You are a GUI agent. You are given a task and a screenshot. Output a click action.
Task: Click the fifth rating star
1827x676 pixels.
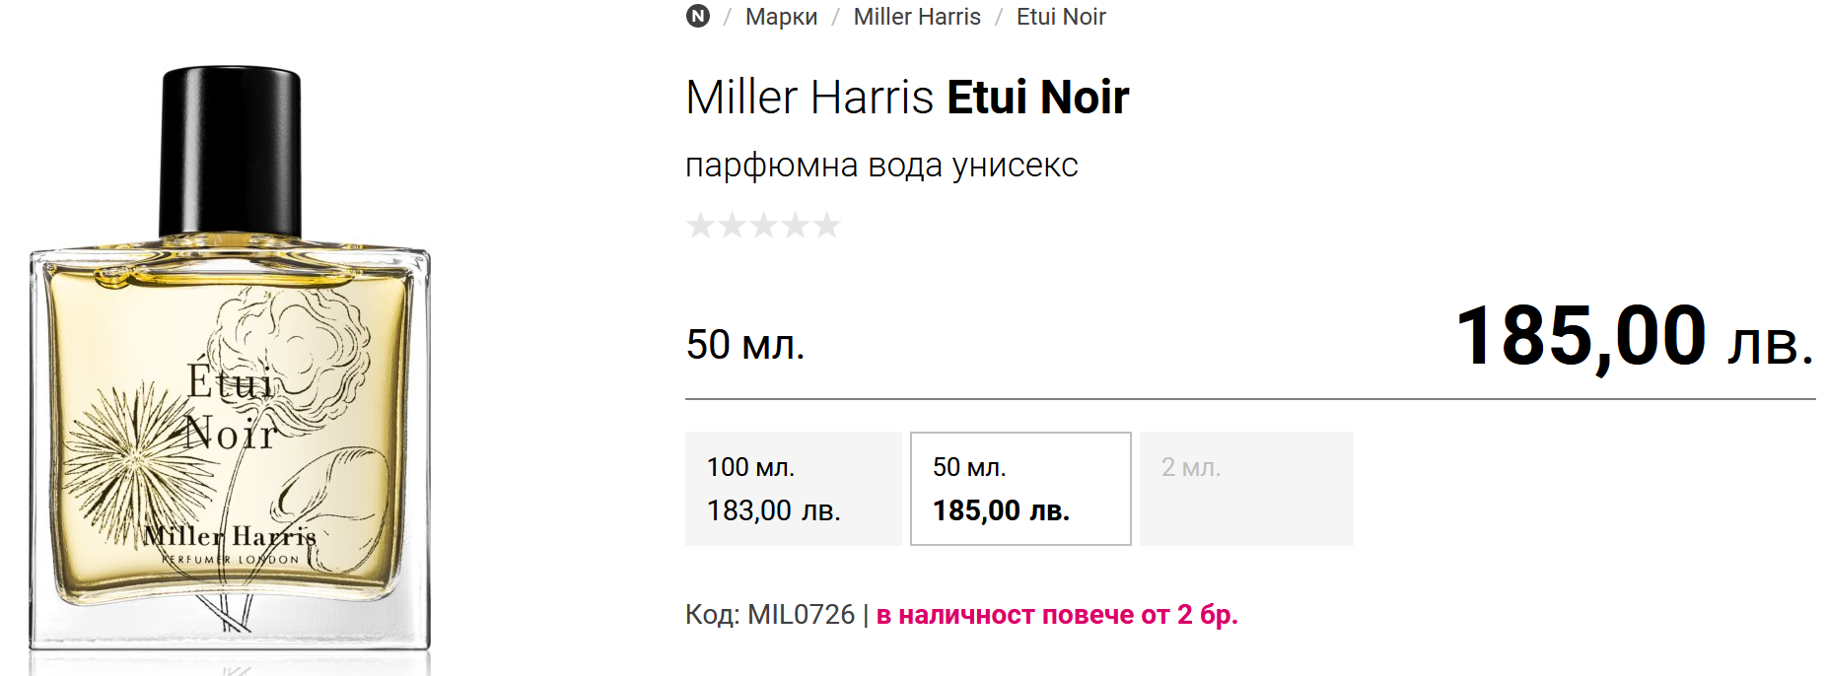point(826,226)
